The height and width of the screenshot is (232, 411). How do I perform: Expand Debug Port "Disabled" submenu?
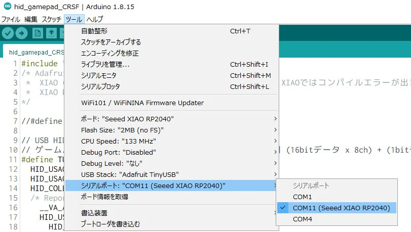pos(172,152)
